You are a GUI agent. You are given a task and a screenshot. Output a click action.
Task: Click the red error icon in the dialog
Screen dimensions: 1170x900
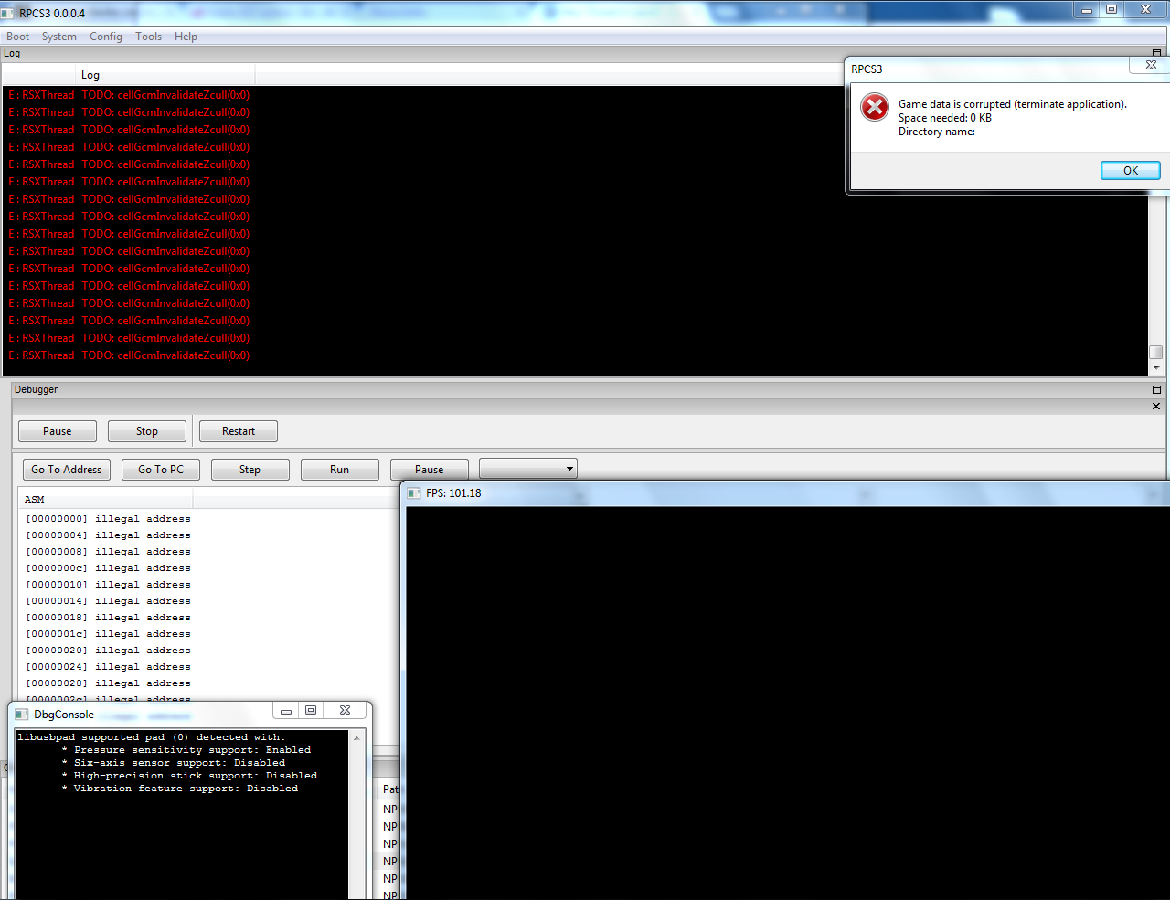coord(875,107)
